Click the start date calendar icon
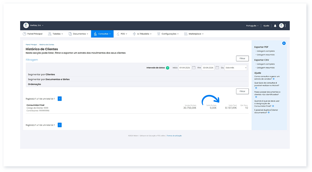This screenshot has width=312, height=172. pyautogui.click(x=193, y=68)
